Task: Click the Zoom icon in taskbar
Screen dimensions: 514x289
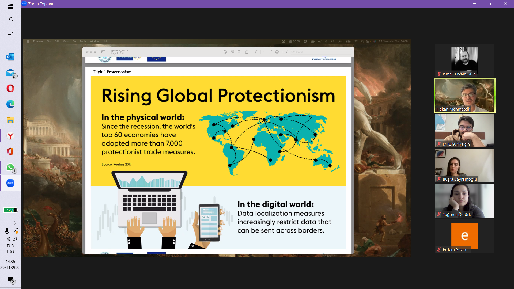Action: click(10, 183)
